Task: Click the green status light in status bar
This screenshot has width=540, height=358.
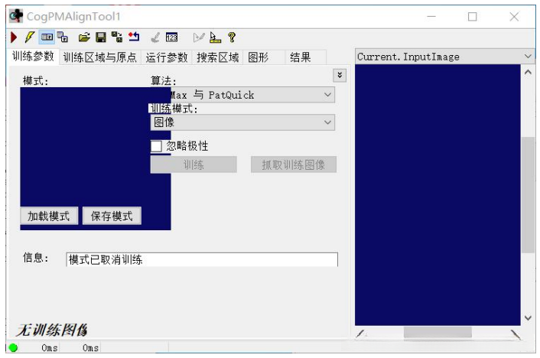Action: coord(14,347)
